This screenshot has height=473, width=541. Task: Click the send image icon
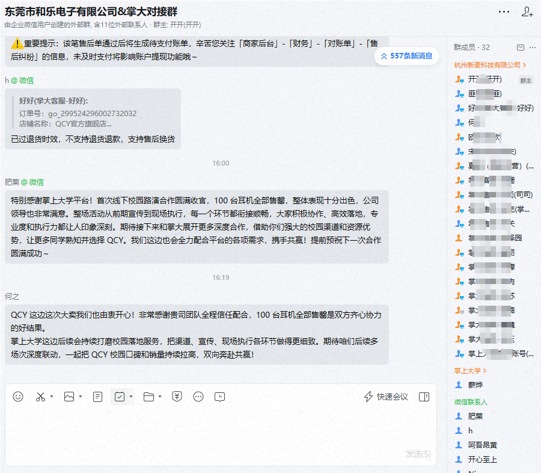pyautogui.click(x=69, y=397)
